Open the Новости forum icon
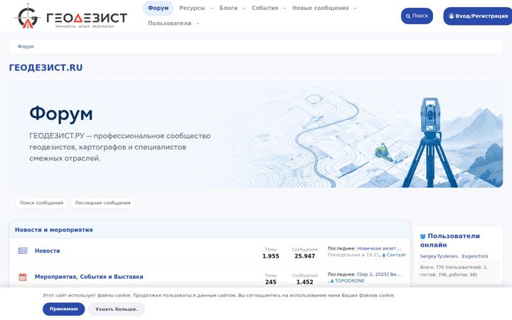 pos(23,251)
